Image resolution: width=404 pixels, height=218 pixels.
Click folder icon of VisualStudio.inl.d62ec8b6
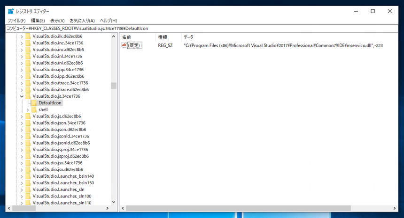coord(28,63)
